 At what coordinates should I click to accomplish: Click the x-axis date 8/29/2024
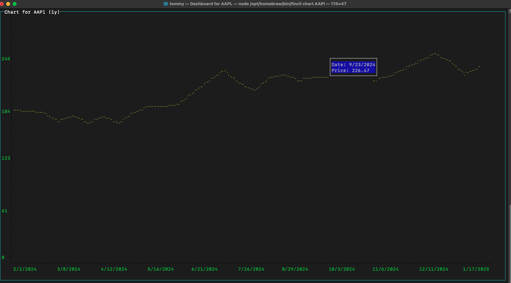click(295, 269)
